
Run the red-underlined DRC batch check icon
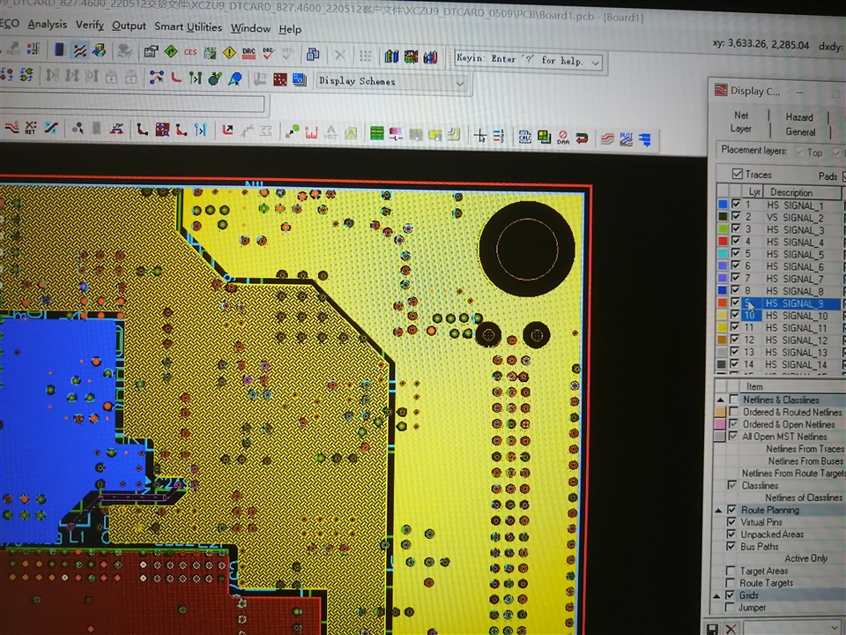[249, 54]
